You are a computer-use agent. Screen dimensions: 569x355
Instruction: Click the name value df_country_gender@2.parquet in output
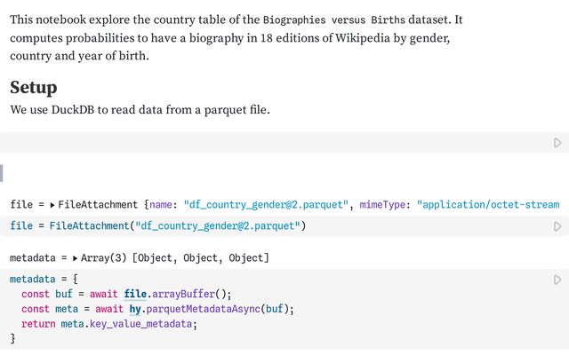(x=266, y=205)
